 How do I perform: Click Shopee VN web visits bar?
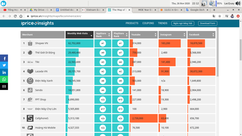[x=79, y=43]
